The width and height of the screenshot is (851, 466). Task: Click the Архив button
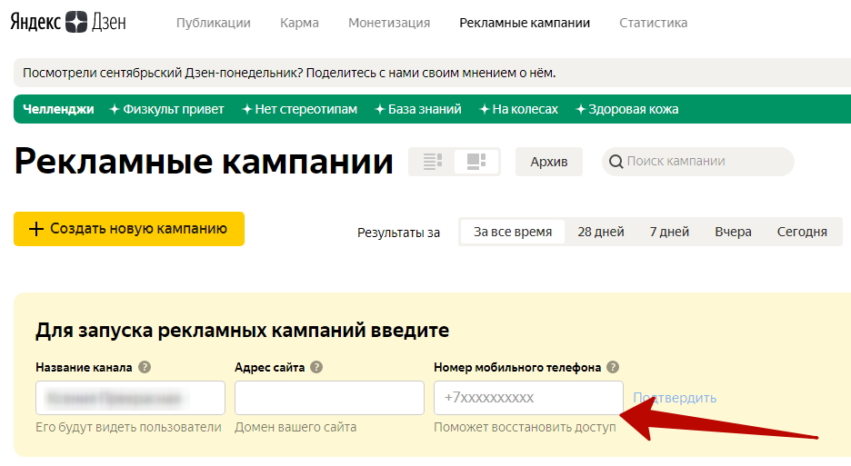549,162
